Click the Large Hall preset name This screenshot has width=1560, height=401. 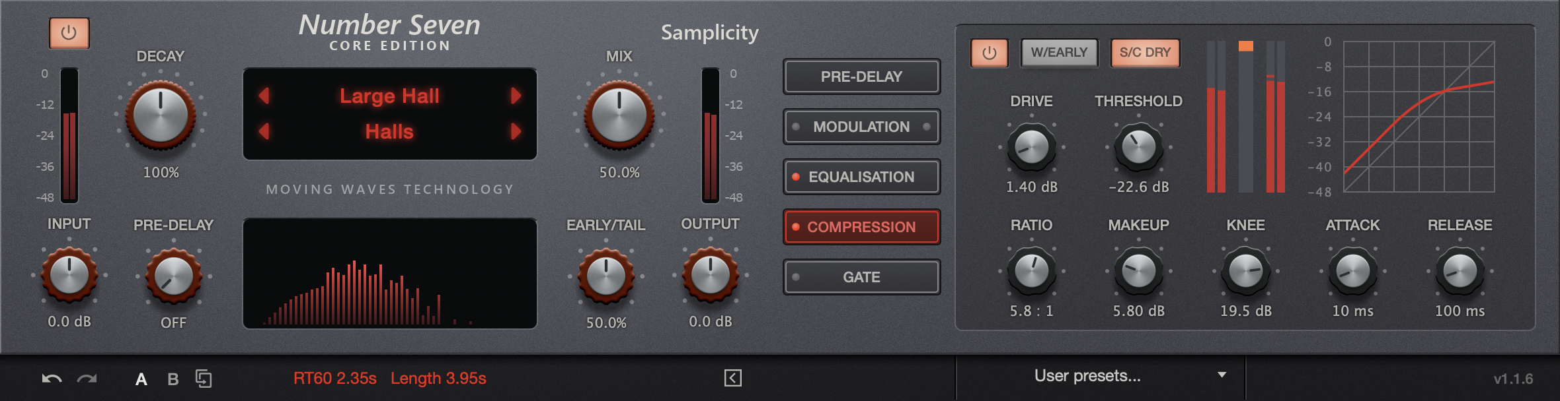[389, 96]
